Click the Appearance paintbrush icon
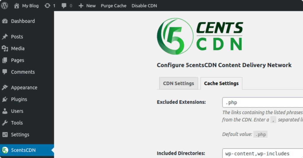Viewport: 303px width, 158px height. coord(5,88)
